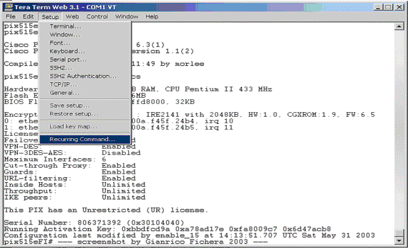
Task: Open the Help menu
Action: [152, 17]
